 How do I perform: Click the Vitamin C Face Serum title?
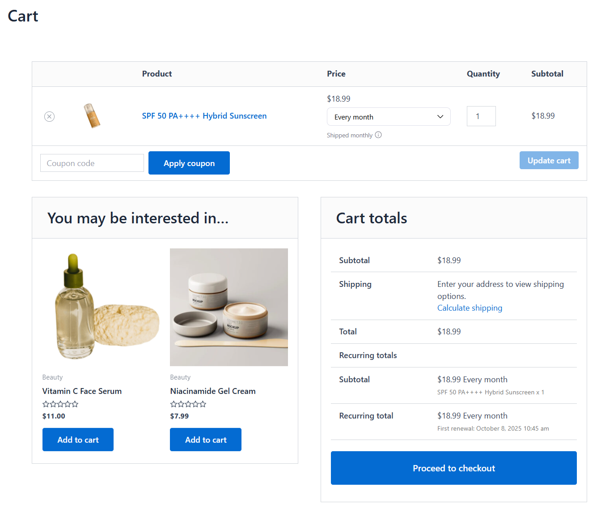click(x=81, y=391)
